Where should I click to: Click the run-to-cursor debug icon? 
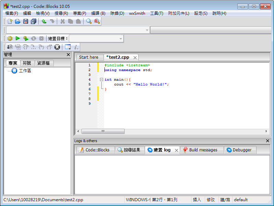(x=18, y=47)
